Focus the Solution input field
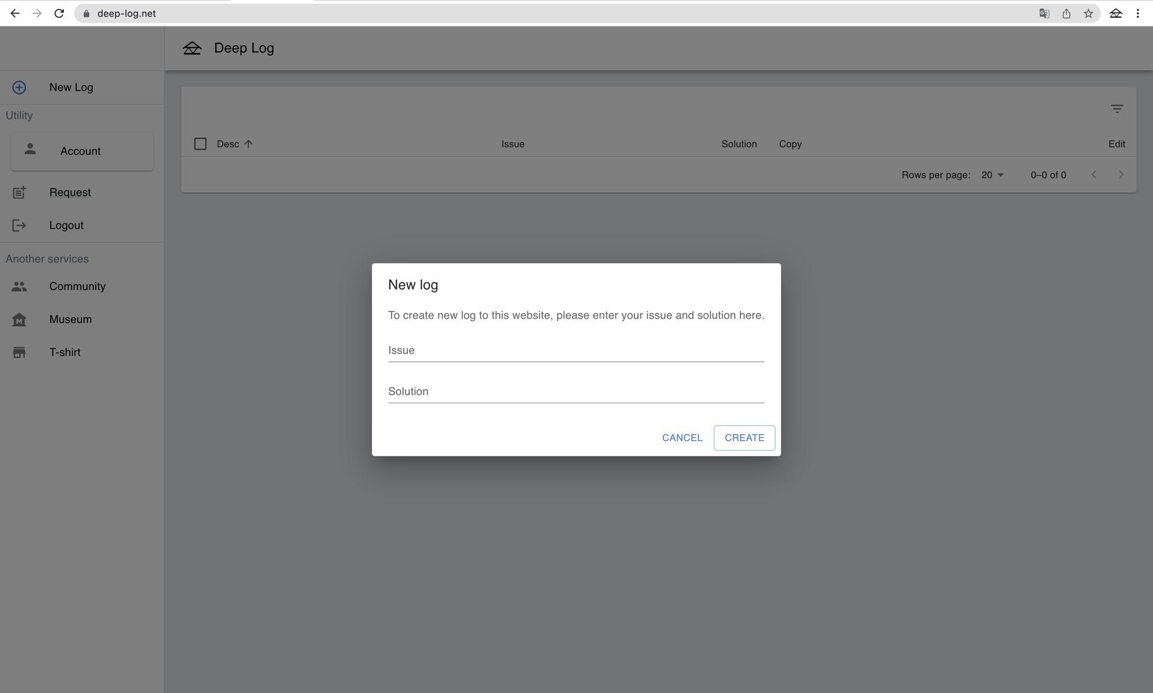Image resolution: width=1153 pixels, height=693 pixels. coord(575,391)
